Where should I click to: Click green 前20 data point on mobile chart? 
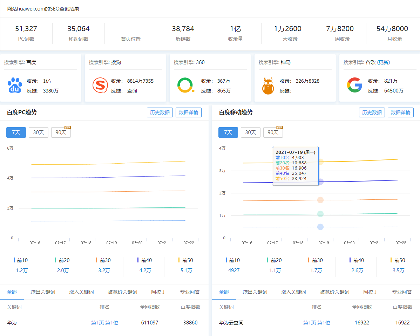[320, 214]
